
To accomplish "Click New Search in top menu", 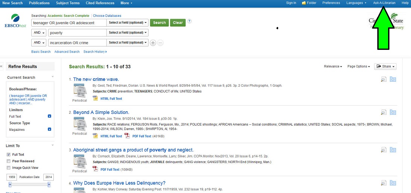I will tap(12, 3).
